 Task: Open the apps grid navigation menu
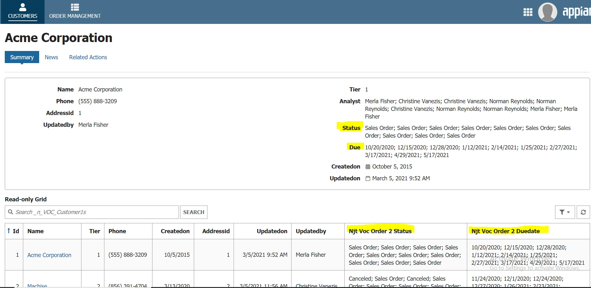pos(528,12)
